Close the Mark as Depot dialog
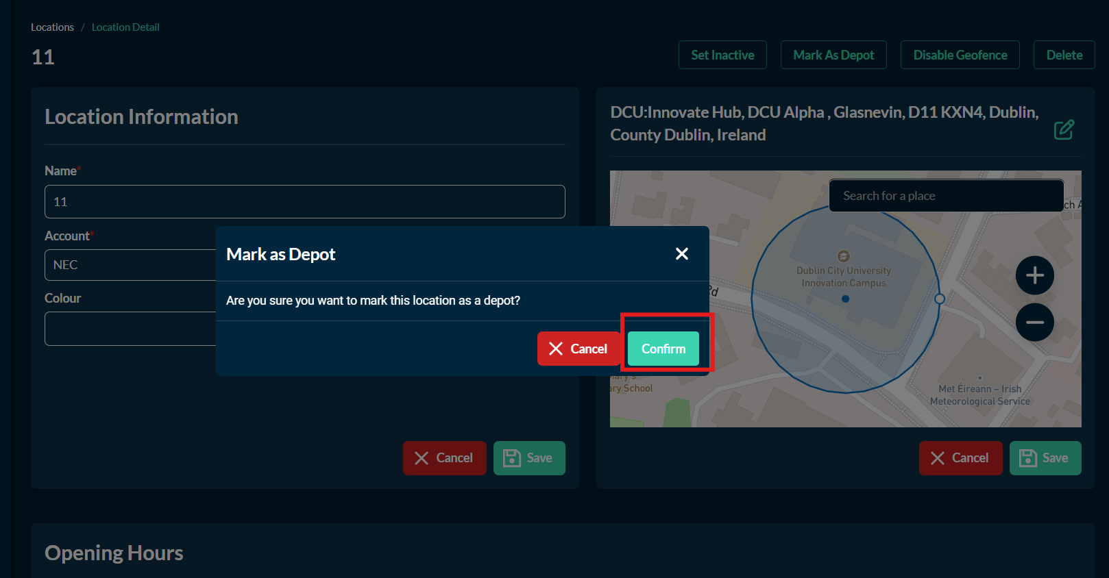The width and height of the screenshot is (1109, 578). point(682,254)
